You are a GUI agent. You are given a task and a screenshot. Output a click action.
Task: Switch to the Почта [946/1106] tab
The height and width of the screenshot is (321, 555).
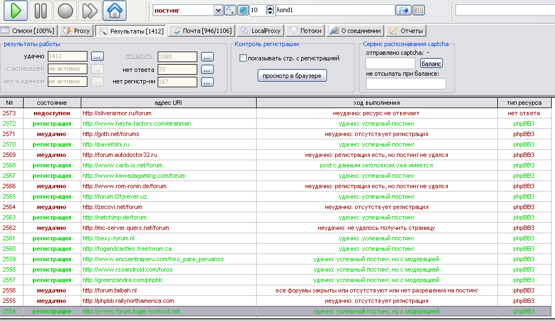click(202, 31)
